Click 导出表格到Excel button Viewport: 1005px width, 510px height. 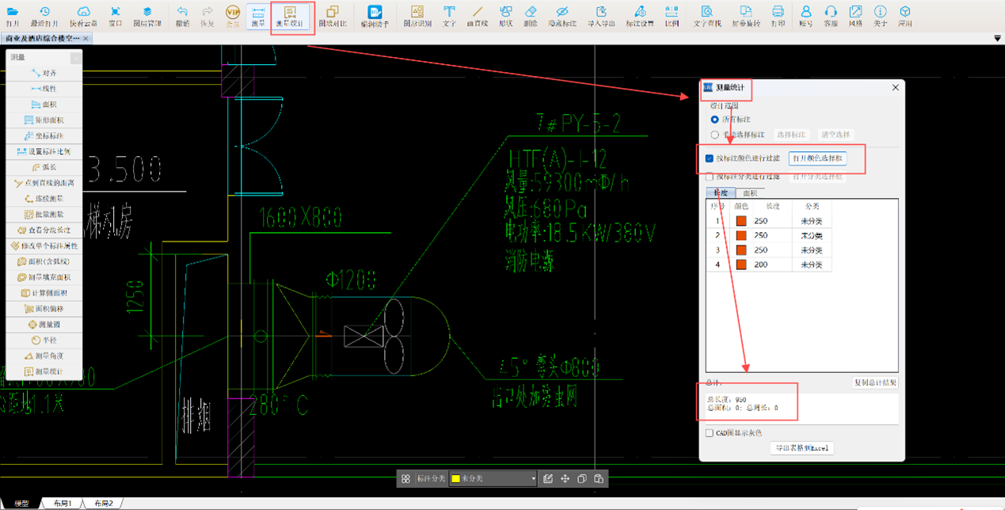pos(801,448)
